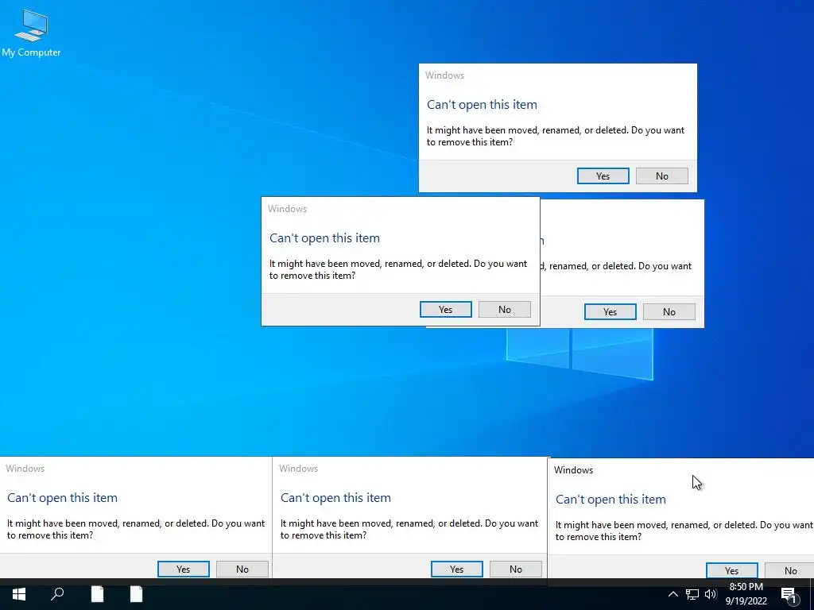The height and width of the screenshot is (610, 814).
Task: Click "Can't open this item" in top-right dialog
Action: (482, 105)
